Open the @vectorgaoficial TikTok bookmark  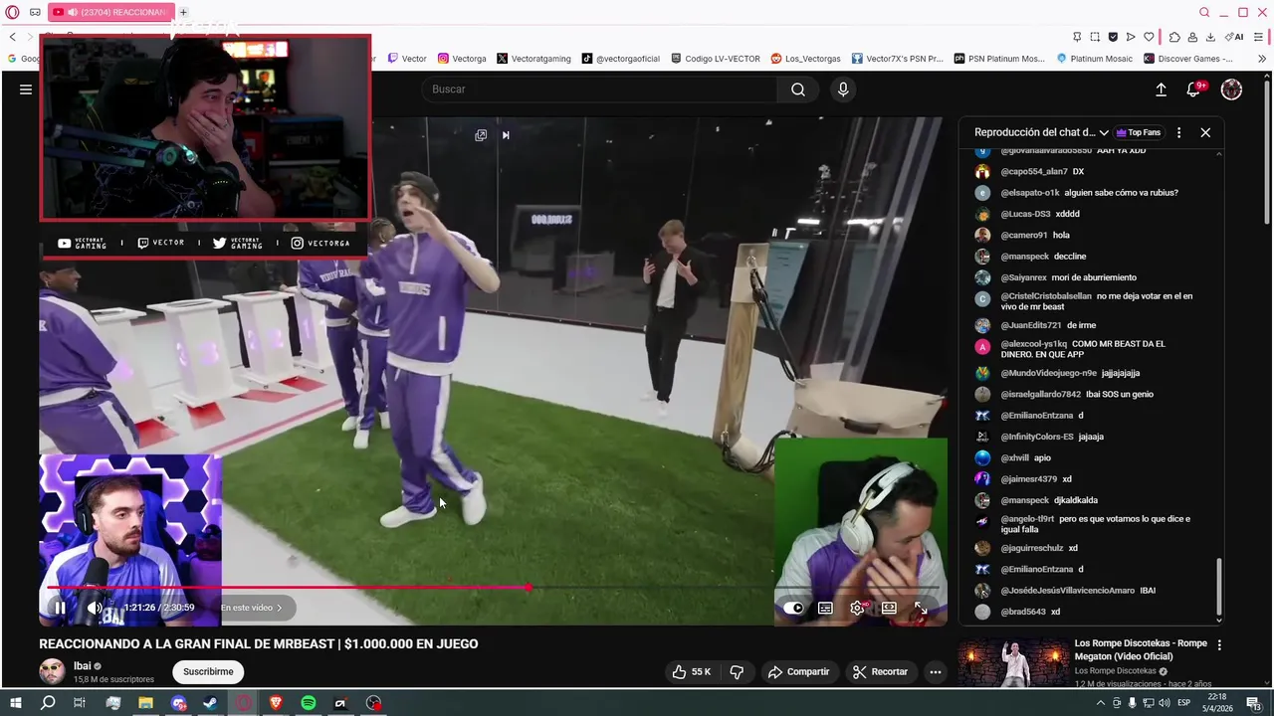(x=621, y=59)
